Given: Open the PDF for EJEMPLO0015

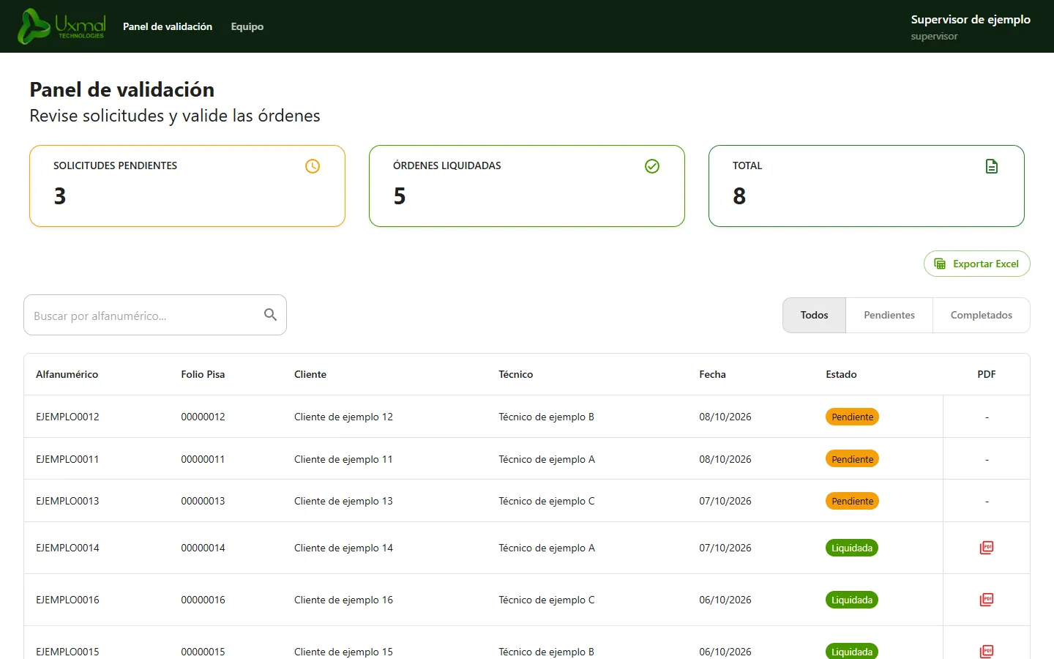Looking at the screenshot, I should [987, 651].
